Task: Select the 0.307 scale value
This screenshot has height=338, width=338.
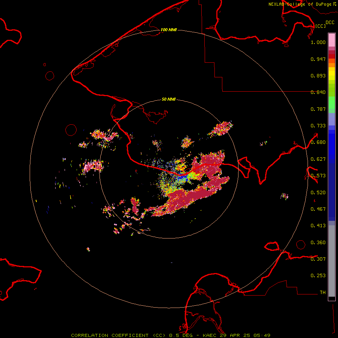Action: [318, 259]
